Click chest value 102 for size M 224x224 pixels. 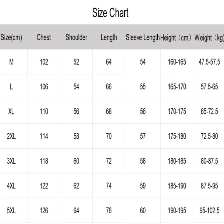click(44, 62)
